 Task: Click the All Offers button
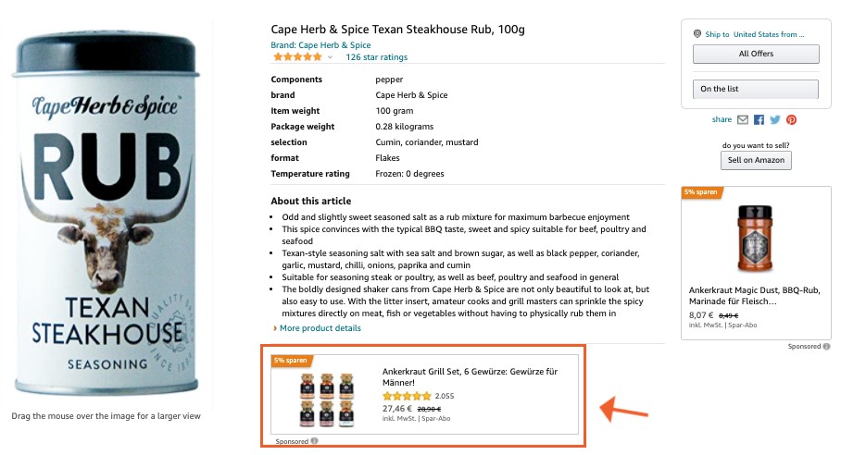(x=756, y=54)
